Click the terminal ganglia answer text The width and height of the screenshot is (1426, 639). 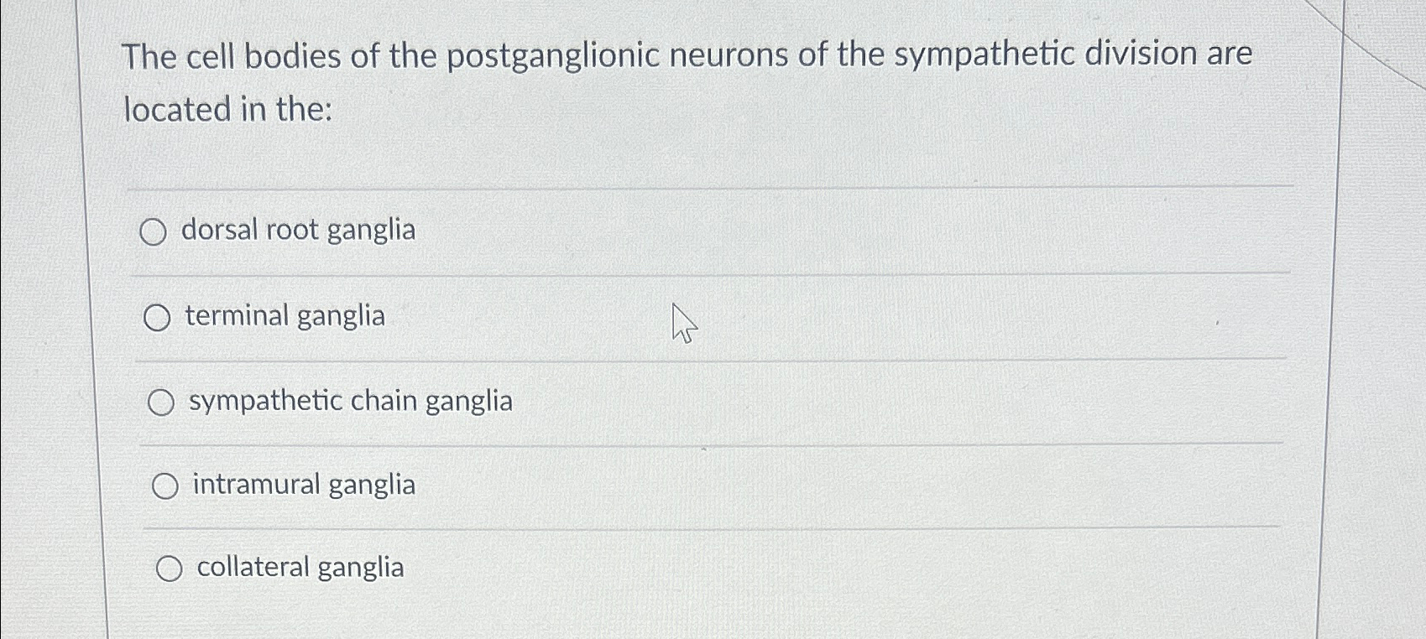(285, 317)
